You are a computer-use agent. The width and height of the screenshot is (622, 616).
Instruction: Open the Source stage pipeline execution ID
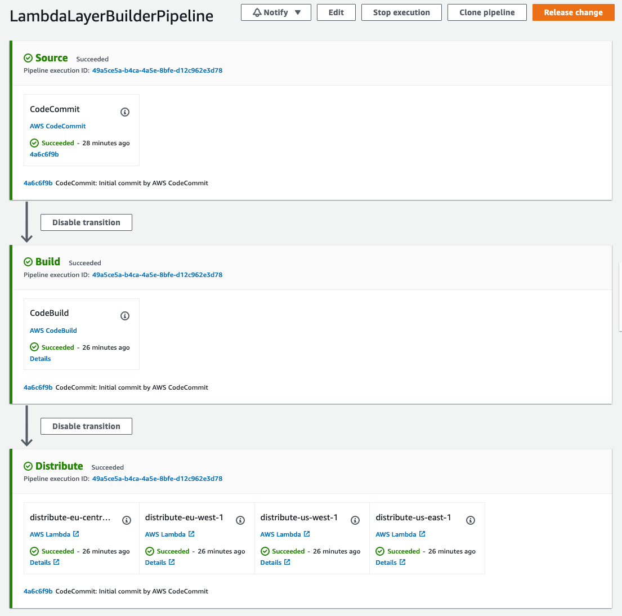(157, 70)
